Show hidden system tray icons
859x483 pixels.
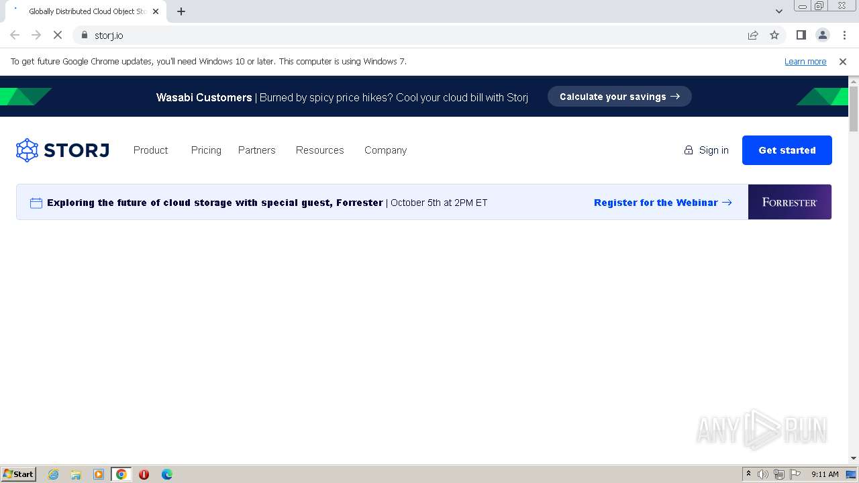(748, 474)
